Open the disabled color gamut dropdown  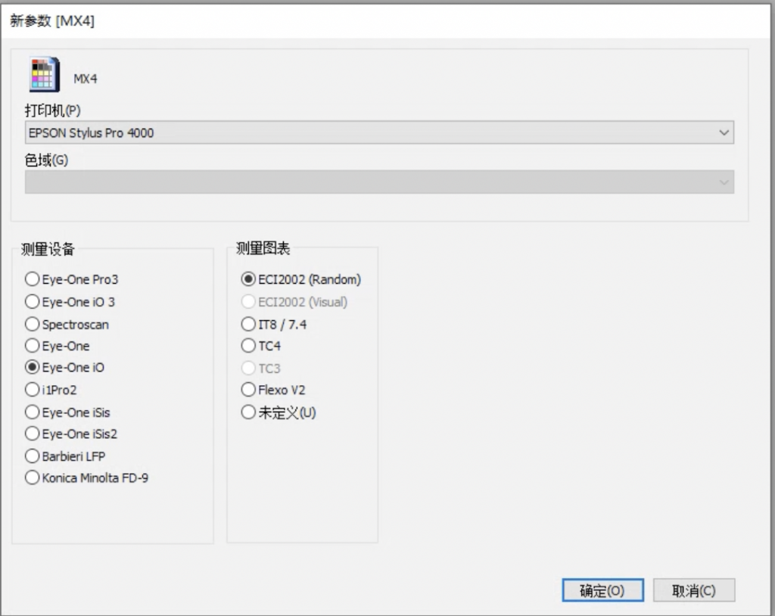tap(379, 182)
